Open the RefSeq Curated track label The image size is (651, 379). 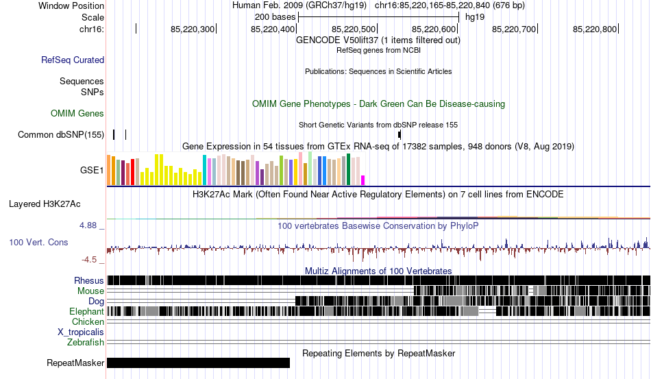pos(73,60)
